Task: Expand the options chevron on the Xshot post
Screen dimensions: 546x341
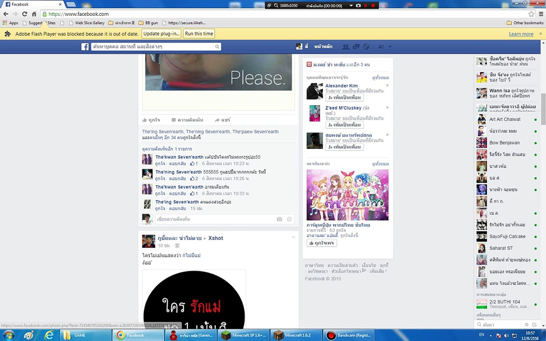Action: point(294,237)
